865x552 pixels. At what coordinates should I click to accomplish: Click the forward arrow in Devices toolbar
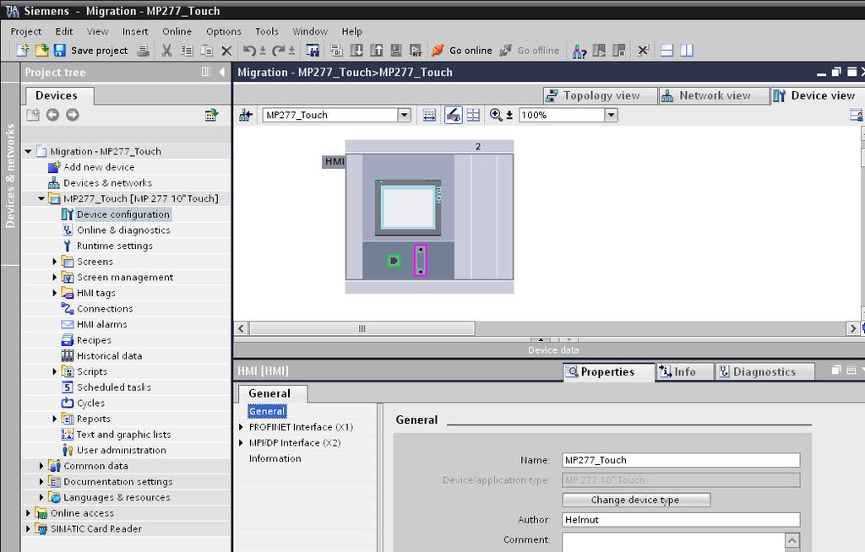[x=73, y=115]
